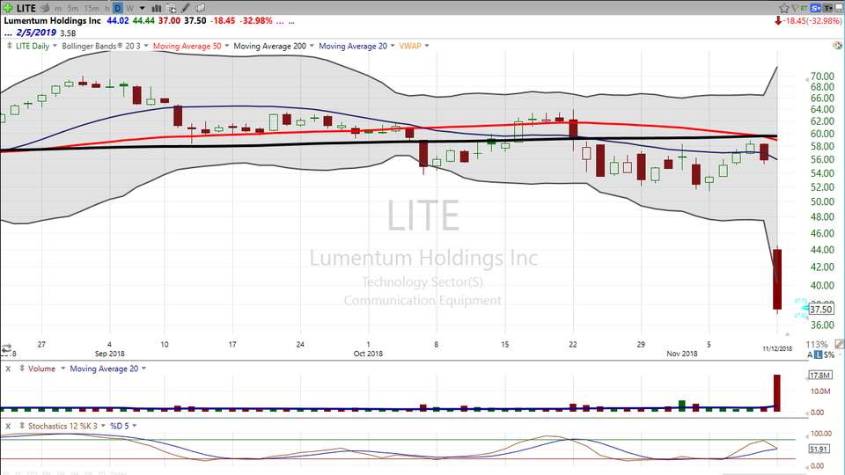Open the blue S dropdown button

click(816, 8)
